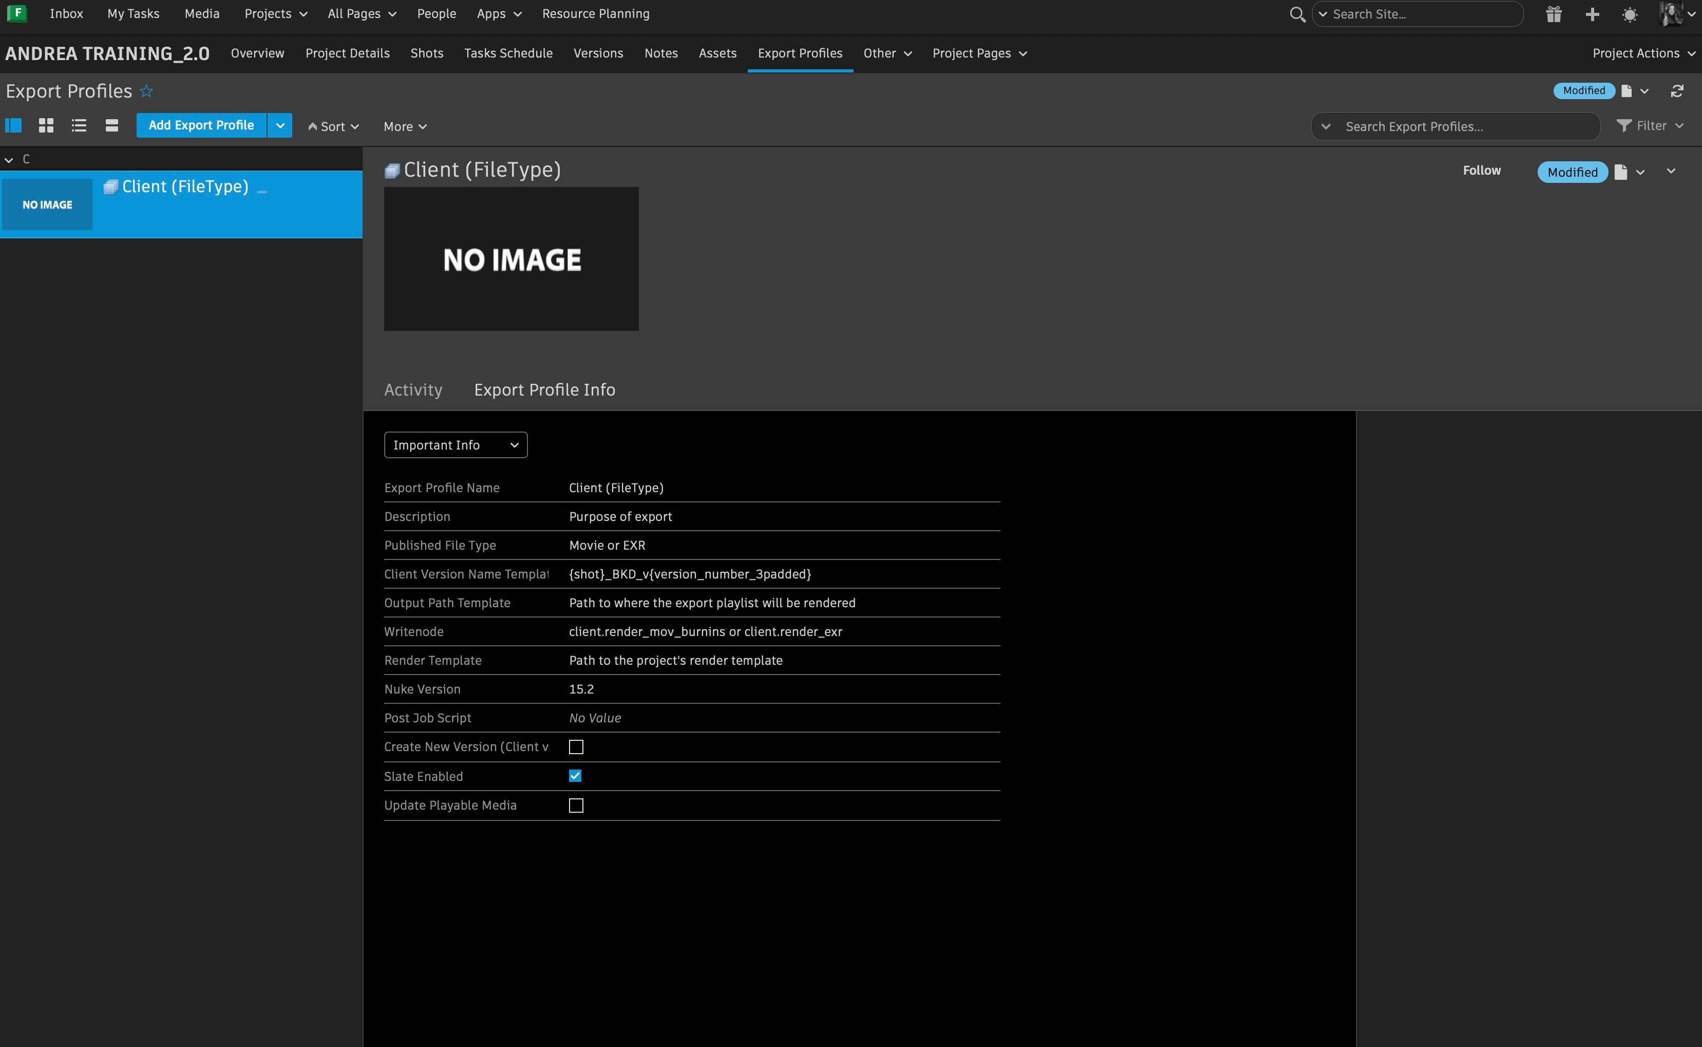
Task: Uncheck the Slate Enabled checkbox
Action: (576, 776)
